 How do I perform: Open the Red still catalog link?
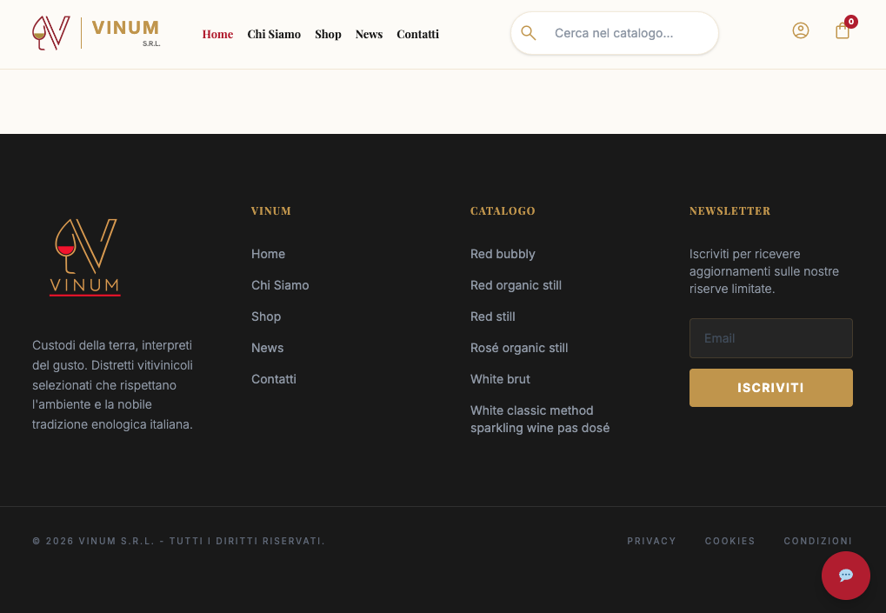click(x=493, y=317)
